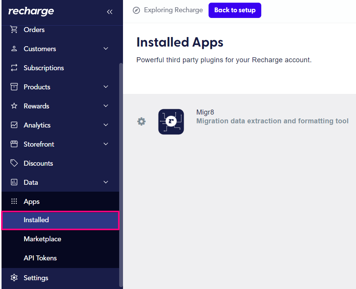The image size is (356, 289).
Task: Collapse the sidebar with the double arrow
Action: coord(110,12)
